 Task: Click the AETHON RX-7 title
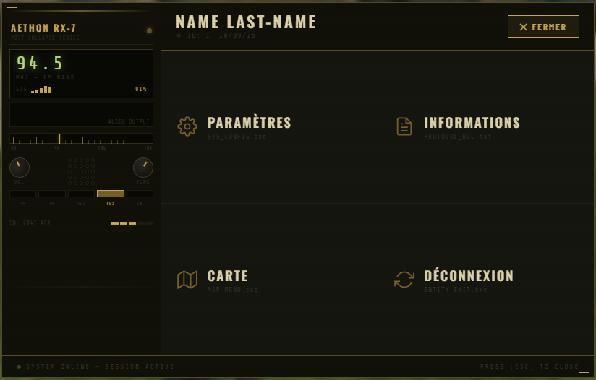coord(43,28)
